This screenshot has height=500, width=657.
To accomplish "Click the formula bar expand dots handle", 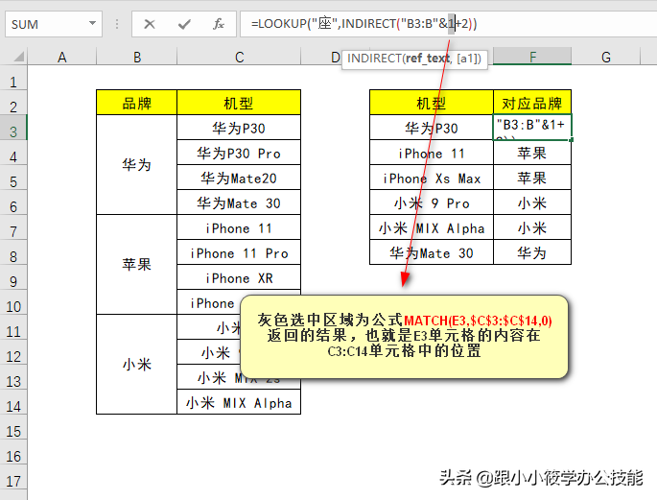I will click(117, 24).
